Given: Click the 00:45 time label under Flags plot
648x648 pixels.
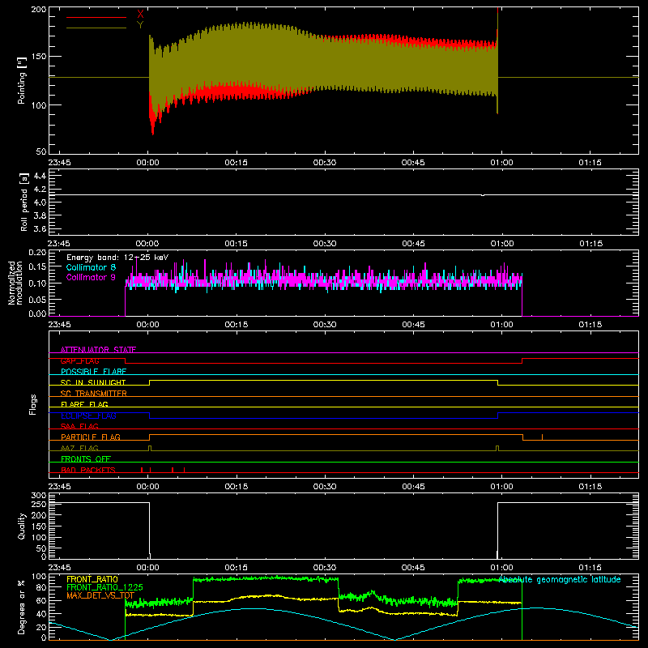Looking at the screenshot, I should 413,487.
